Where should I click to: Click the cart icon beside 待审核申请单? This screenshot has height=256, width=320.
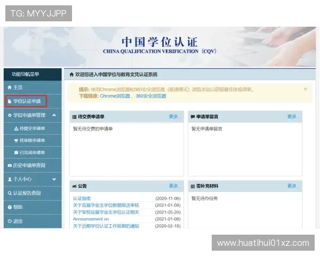click(x=16, y=140)
